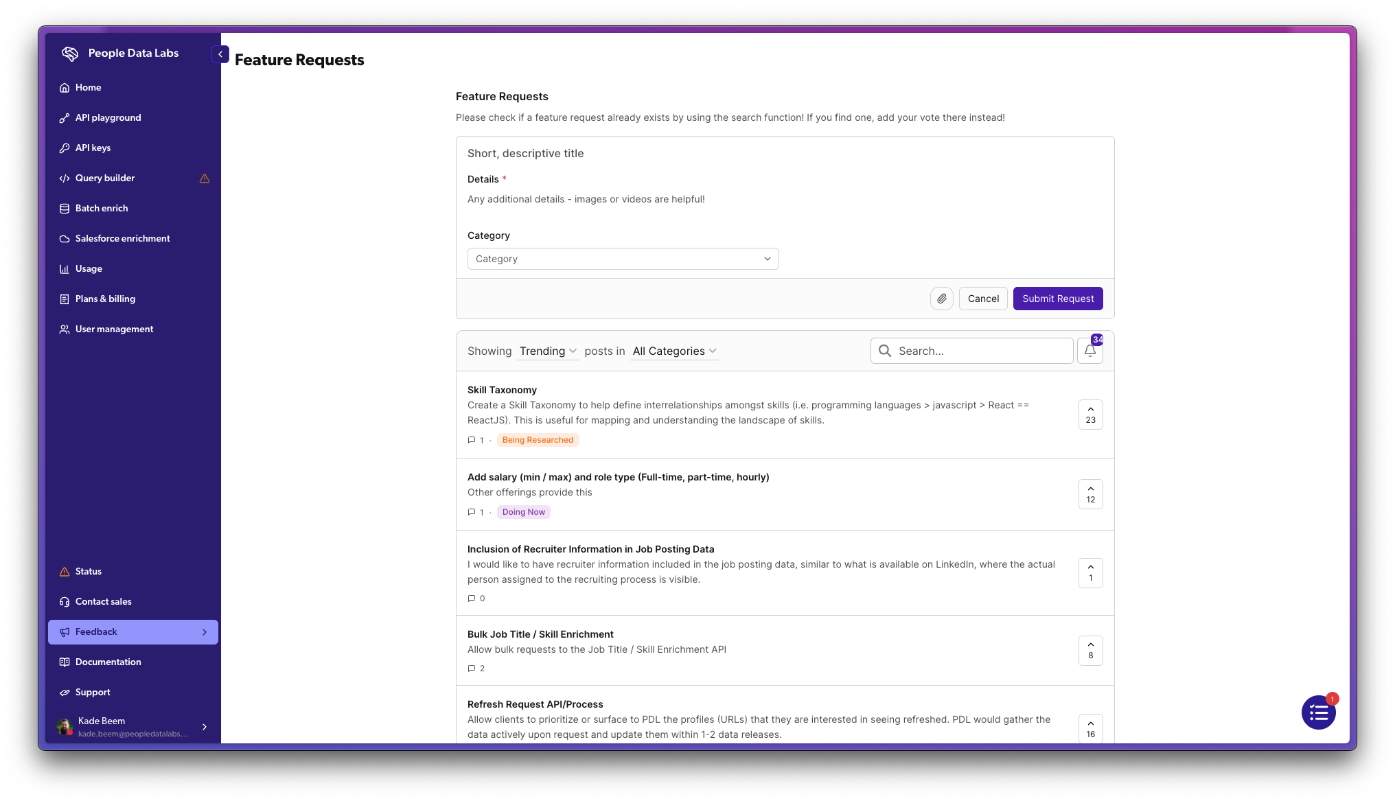This screenshot has height=801, width=1395.
Task: Open the Category dropdown
Action: [x=622, y=259]
